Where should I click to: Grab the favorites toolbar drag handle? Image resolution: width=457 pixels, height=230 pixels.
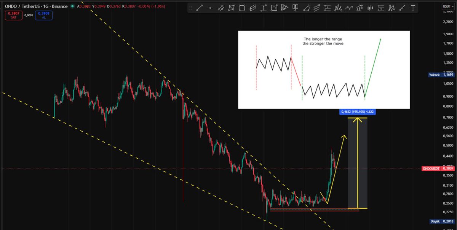click(x=191, y=8)
